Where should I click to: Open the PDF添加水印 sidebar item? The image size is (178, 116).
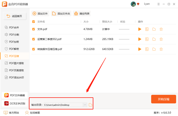coord(15,78)
